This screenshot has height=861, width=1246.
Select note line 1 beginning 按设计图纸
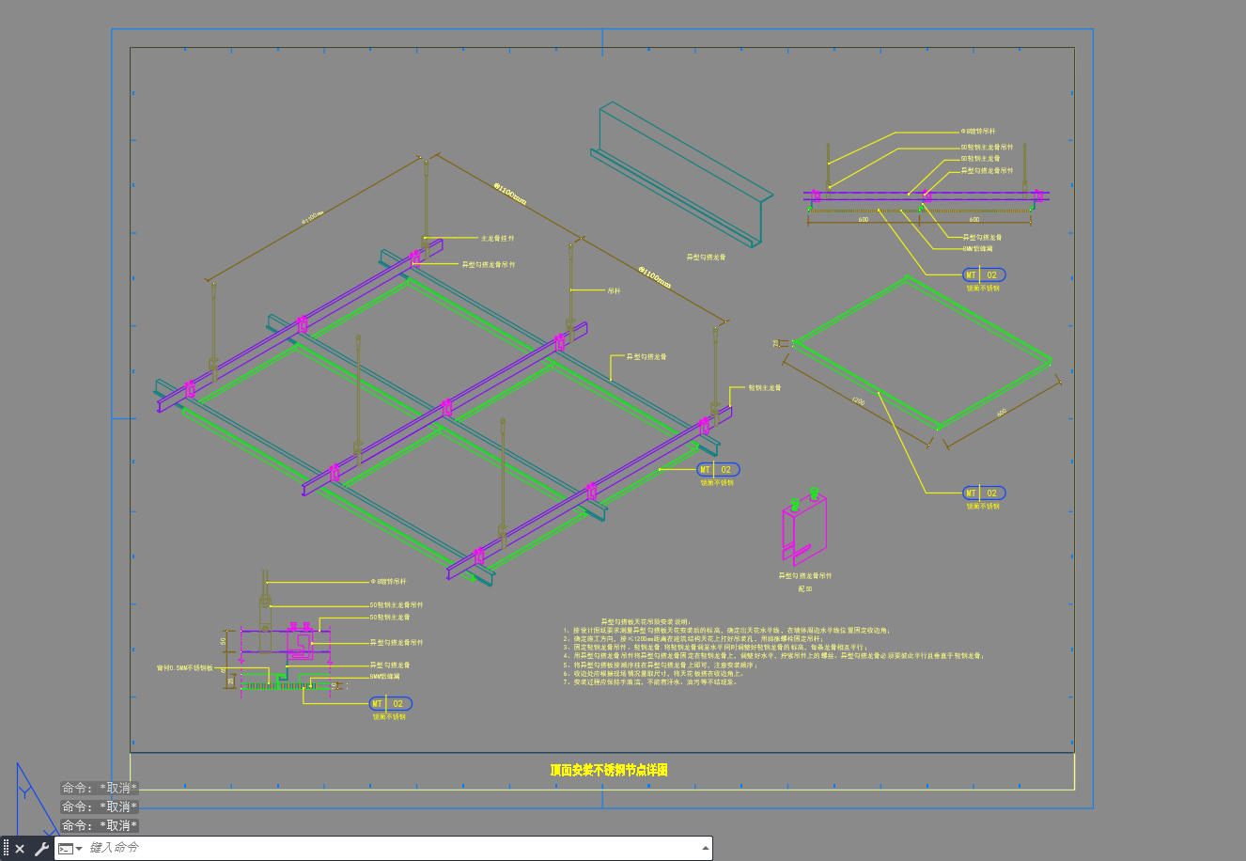[x=727, y=631]
